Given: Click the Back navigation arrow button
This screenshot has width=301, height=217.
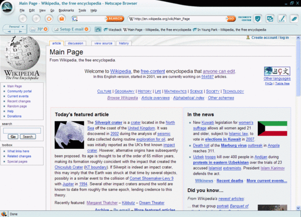Looking at the screenshot, I should tap(23, 19).
